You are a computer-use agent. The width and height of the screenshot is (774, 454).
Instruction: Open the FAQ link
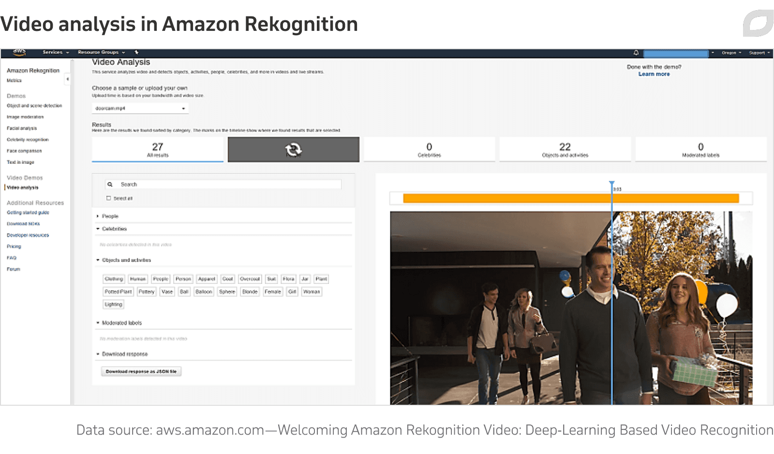click(x=12, y=258)
